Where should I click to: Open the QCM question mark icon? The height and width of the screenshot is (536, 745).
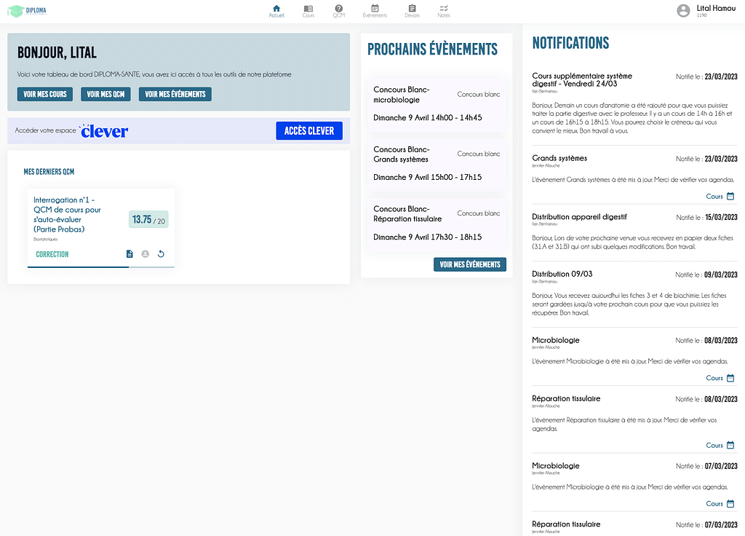pyautogui.click(x=339, y=8)
